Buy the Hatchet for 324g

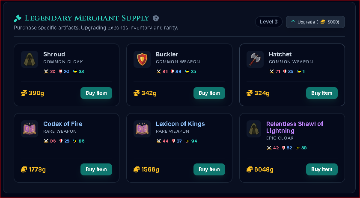321,93
